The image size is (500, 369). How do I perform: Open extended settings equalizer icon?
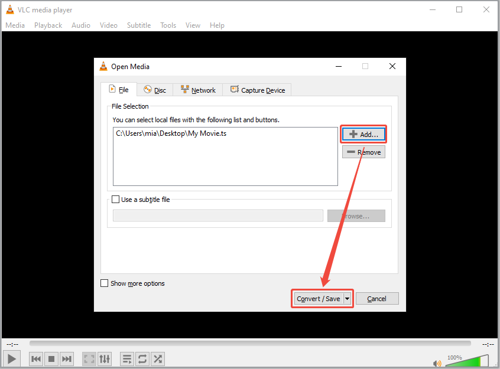[x=105, y=359]
